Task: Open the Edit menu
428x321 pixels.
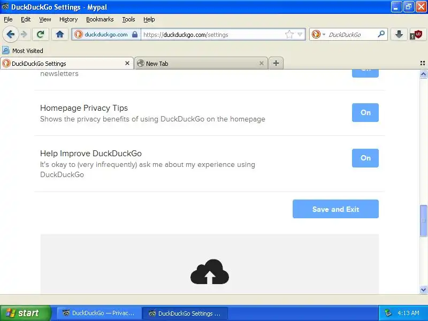Action: point(26,19)
